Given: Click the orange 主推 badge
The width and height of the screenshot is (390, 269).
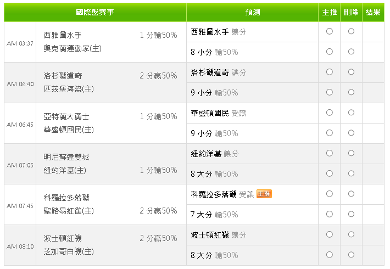Looking at the screenshot, I should click(x=264, y=194).
